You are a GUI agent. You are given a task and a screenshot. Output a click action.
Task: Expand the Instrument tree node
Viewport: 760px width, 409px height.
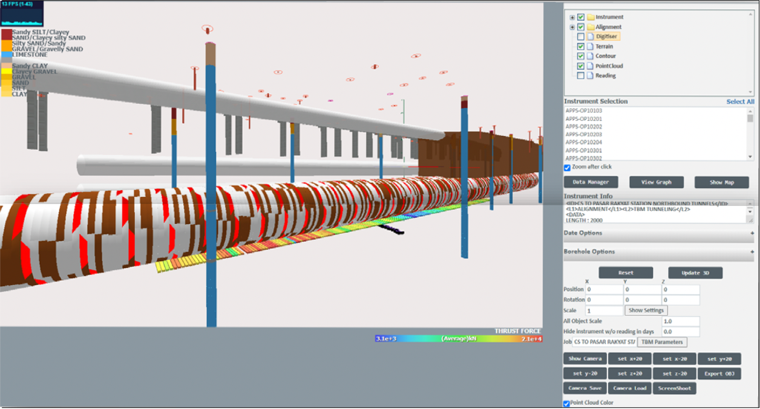click(x=572, y=18)
